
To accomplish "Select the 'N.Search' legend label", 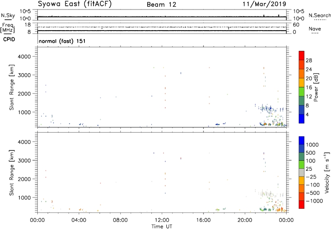I will click(319, 15).
